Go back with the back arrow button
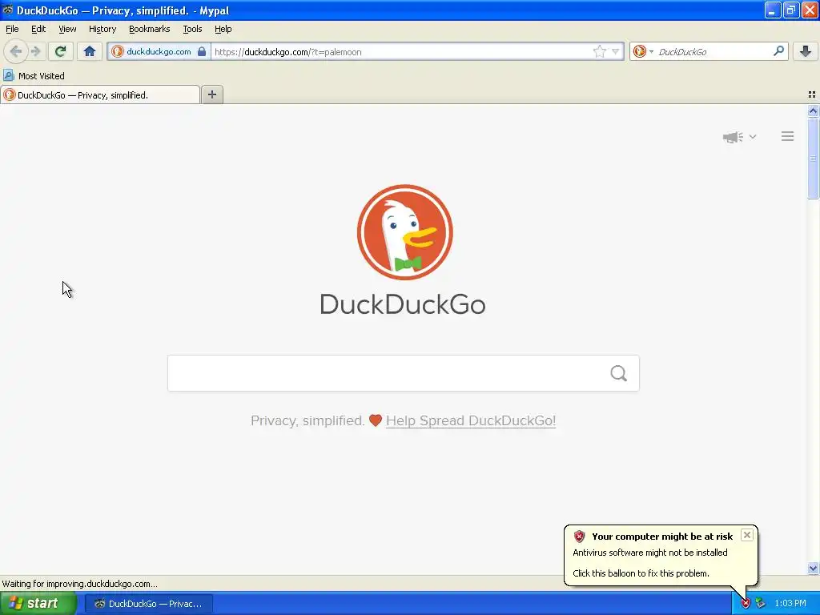The height and width of the screenshot is (615, 820). (16, 51)
